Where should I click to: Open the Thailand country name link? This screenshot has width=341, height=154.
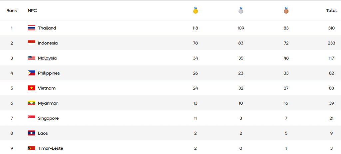coord(47,28)
